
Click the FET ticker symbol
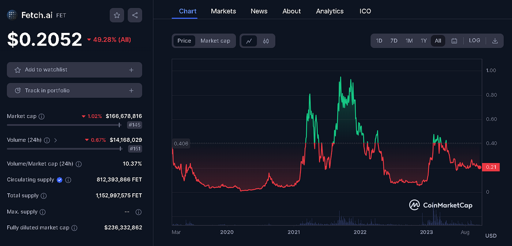click(61, 16)
